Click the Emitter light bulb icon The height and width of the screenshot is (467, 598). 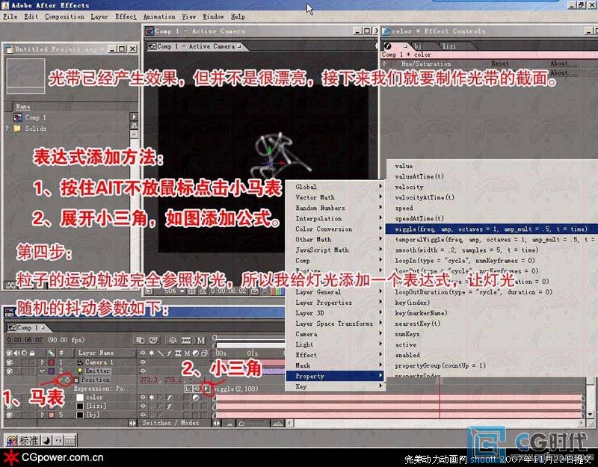point(80,371)
